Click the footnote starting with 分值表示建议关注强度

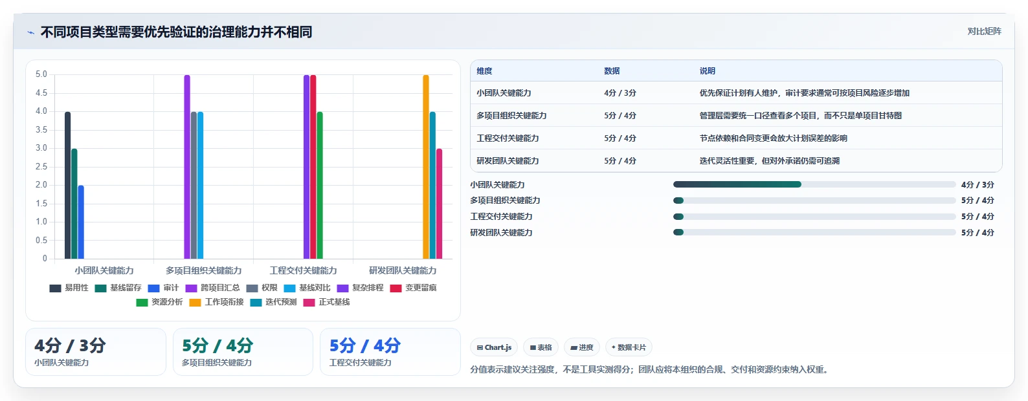[x=650, y=370]
